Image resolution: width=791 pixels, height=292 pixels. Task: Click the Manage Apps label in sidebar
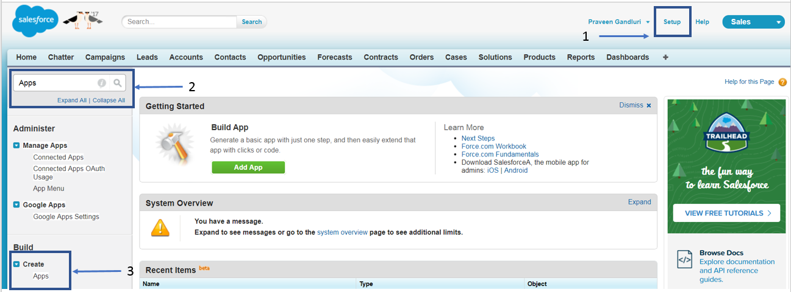click(x=45, y=145)
